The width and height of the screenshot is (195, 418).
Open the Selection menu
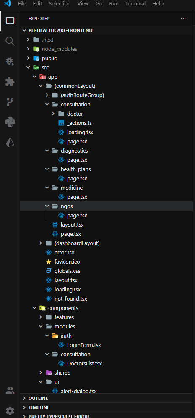click(60, 4)
